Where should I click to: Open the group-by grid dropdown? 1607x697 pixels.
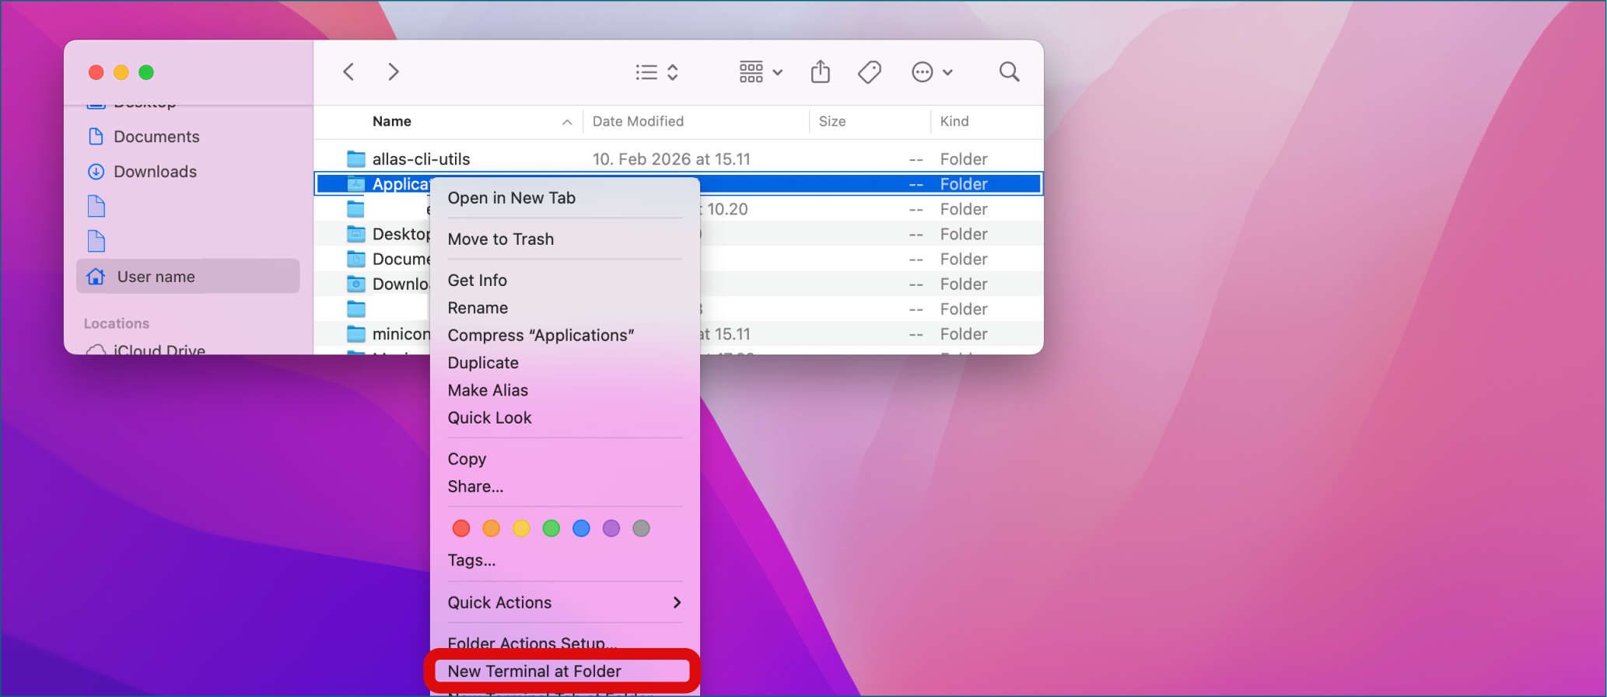tap(760, 72)
